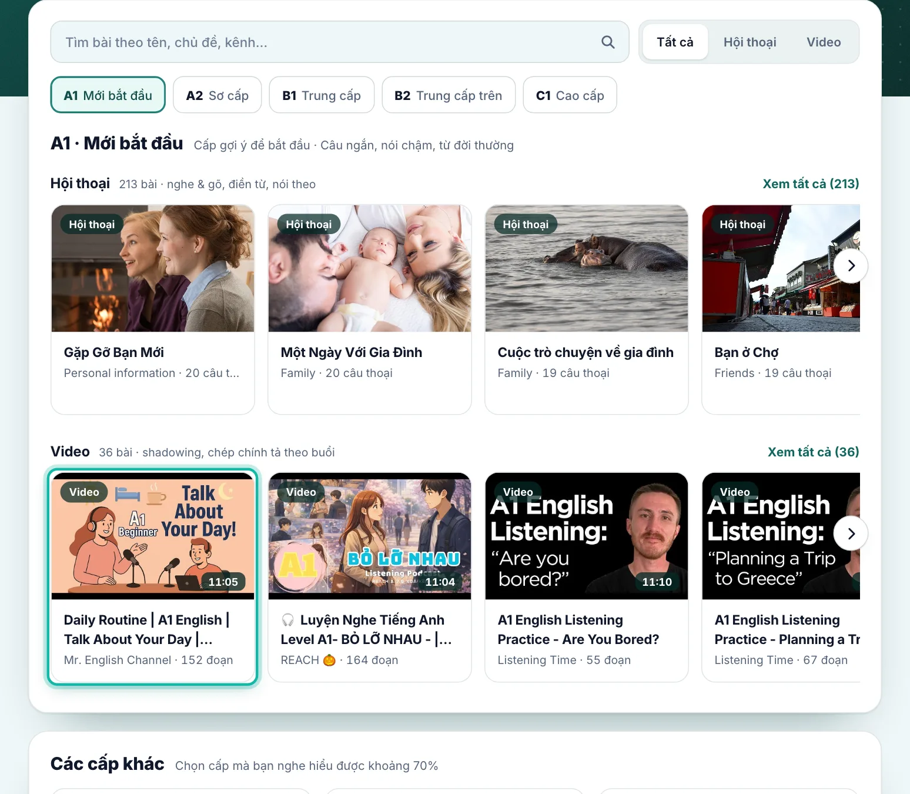Open Talk About Your Day video thumbnail
Viewport: 910px width, 794px height.
click(x=153, y=536)
